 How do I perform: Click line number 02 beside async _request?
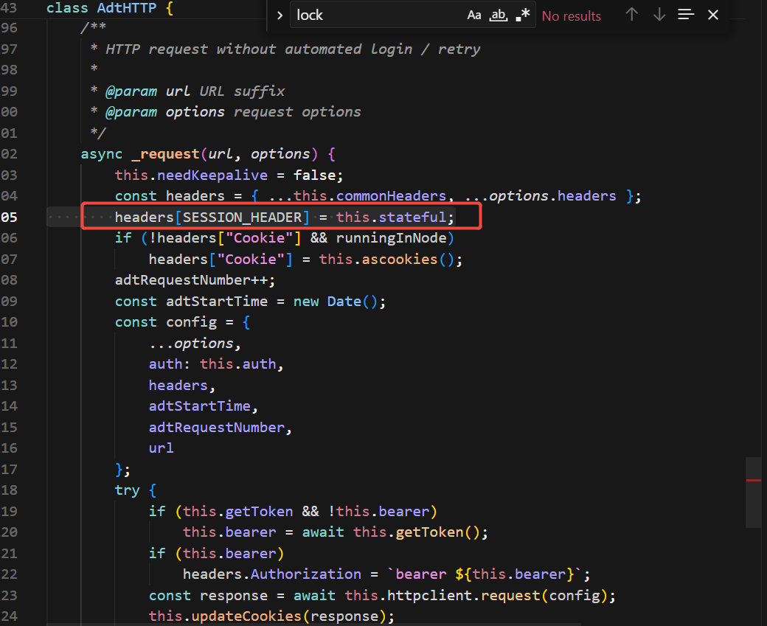click(9, 154)
